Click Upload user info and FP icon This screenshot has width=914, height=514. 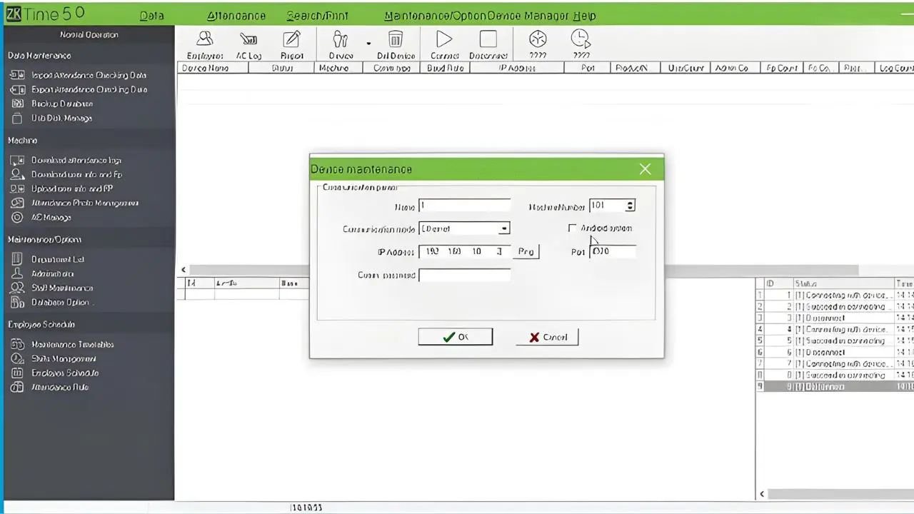[18, 189]
